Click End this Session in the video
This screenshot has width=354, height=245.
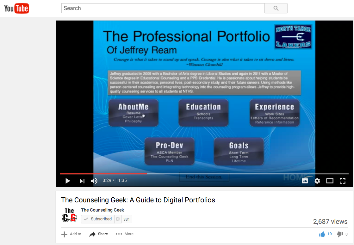204,177
